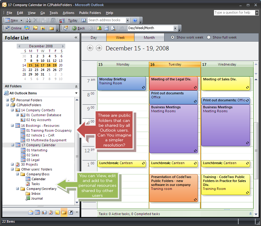Expand the Personal Folders tree node
This screenshot has height=226, width=261.
tap(7, 100)
